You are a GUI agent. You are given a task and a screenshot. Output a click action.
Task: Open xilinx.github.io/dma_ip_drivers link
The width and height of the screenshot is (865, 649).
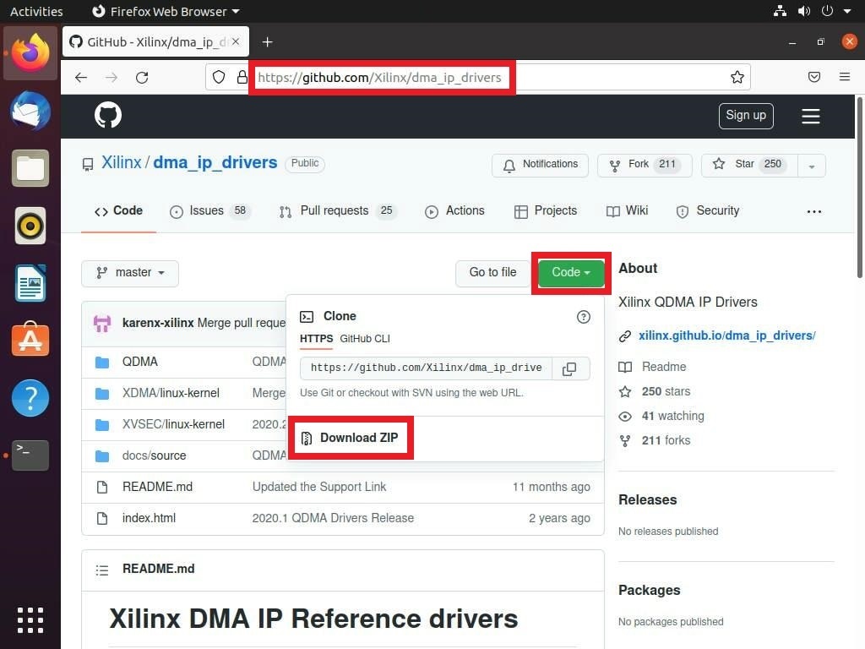(x=726, y=336)
